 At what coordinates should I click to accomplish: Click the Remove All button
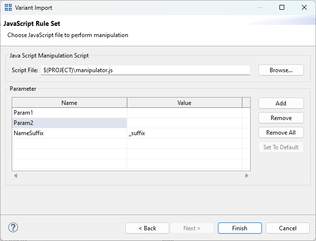pos(281,133)
